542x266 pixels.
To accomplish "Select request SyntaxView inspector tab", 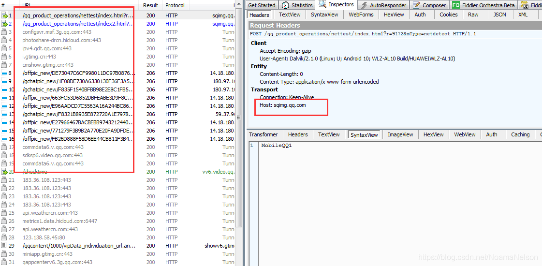I will pos(324,15).
